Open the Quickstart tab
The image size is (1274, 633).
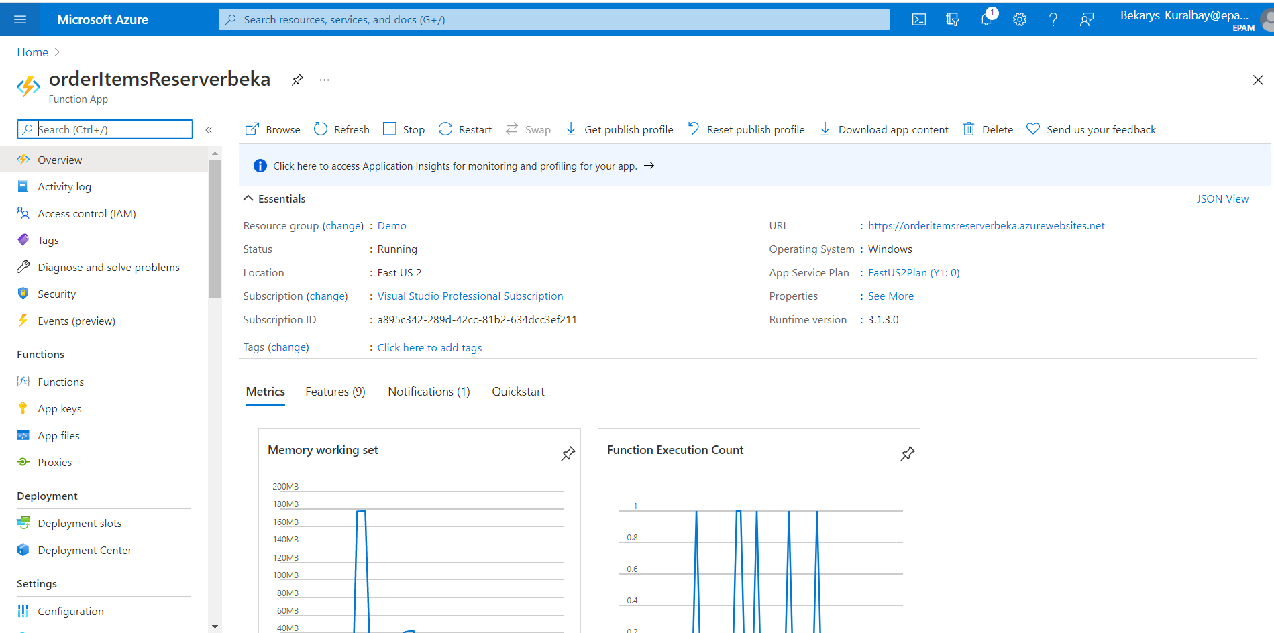tap(518, 391)
